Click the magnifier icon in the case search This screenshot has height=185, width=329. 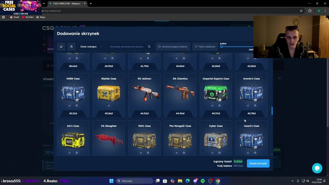click(x=149, y=47)
